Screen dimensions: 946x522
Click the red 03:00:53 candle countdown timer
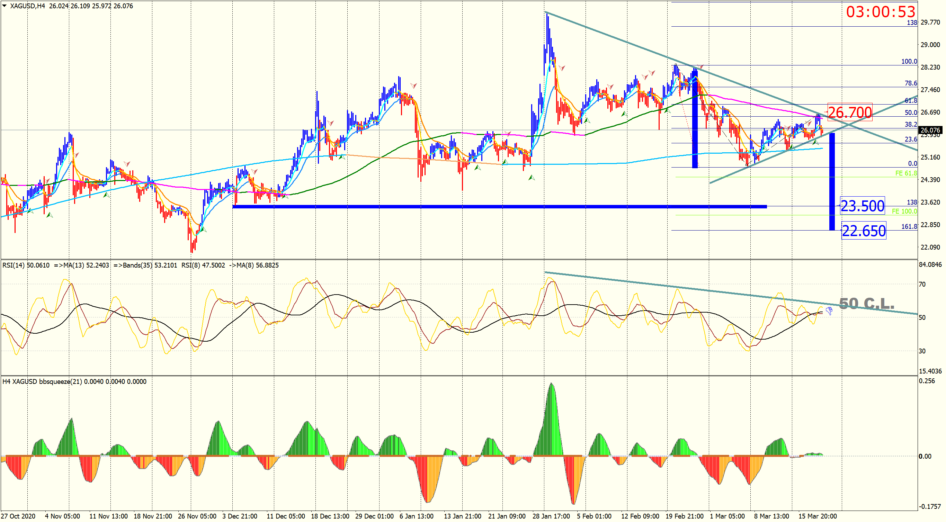880,12
